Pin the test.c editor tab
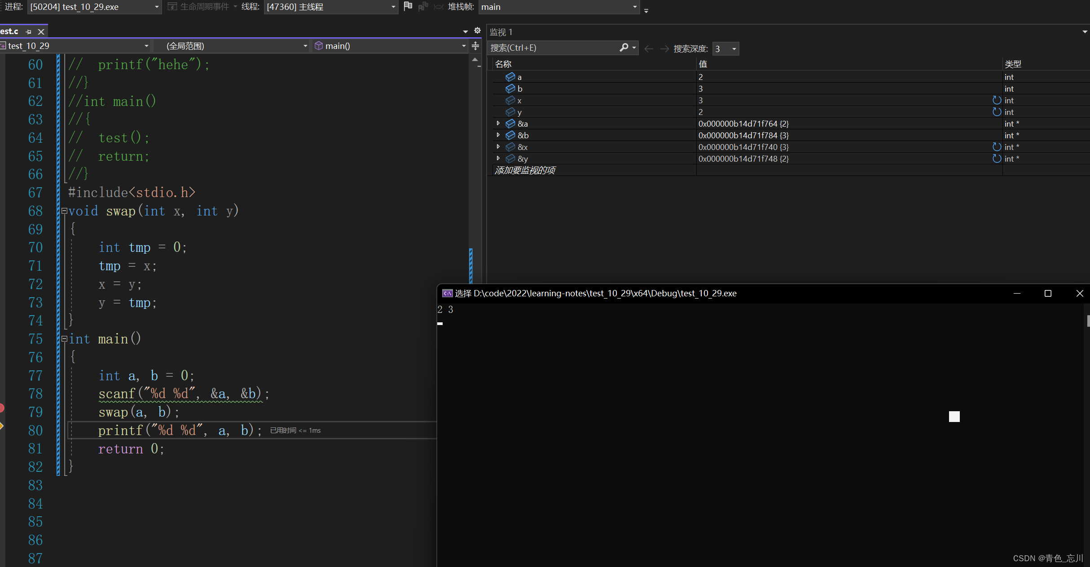1090x567 pixels. click(29, 32)
